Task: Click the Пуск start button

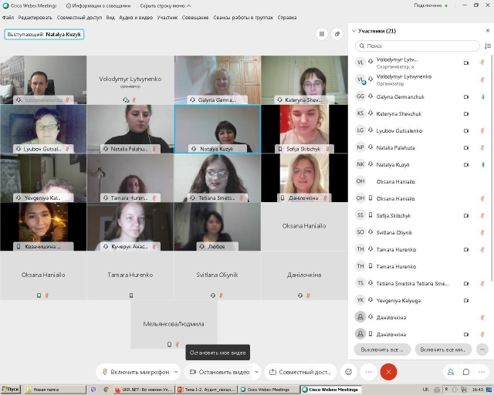Action: (10, 390)
